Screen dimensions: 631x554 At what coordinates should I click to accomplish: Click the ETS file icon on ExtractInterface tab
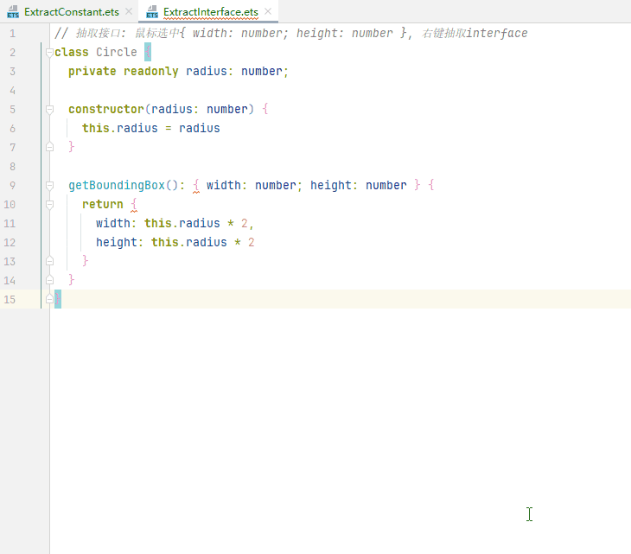point(152,12)
